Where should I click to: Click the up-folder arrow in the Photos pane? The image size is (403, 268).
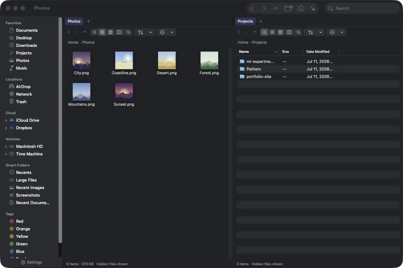[x=85, y=32]
